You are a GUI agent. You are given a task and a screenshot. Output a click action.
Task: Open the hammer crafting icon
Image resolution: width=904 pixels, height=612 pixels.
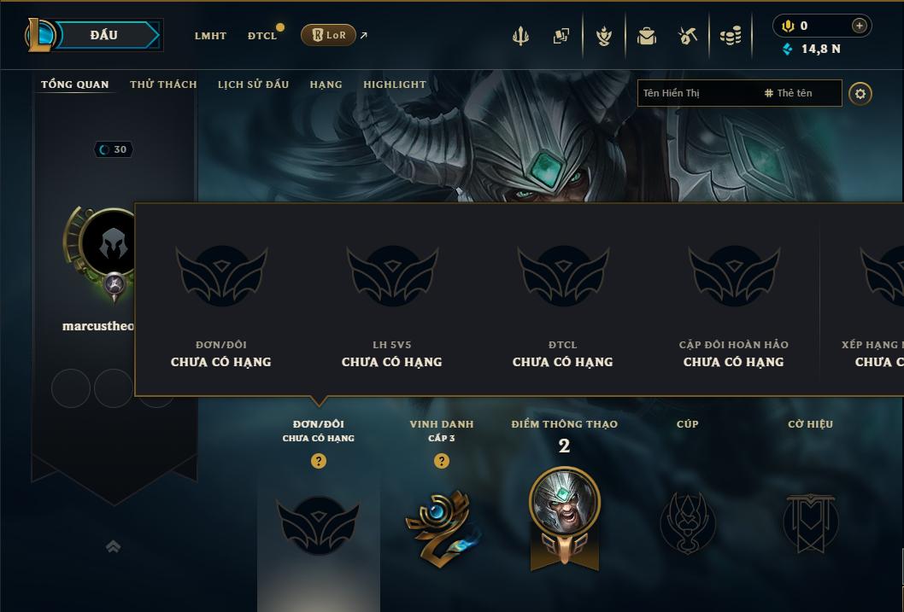pos(688,36)
